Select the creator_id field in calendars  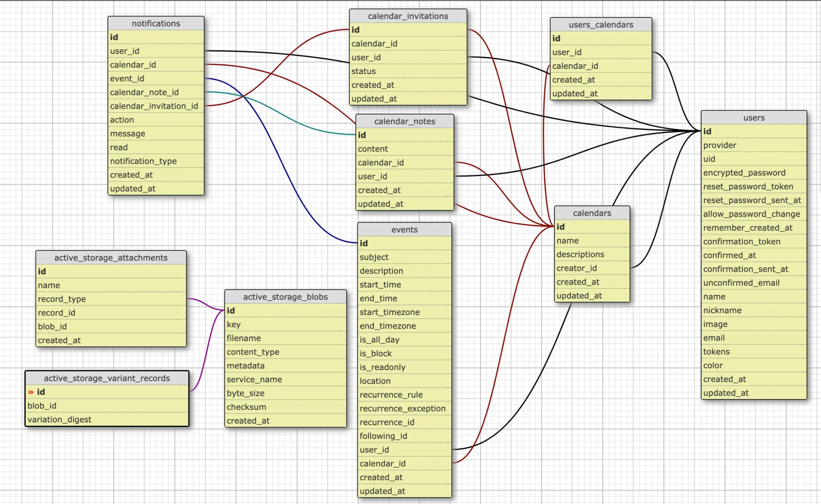coord(576,268)
